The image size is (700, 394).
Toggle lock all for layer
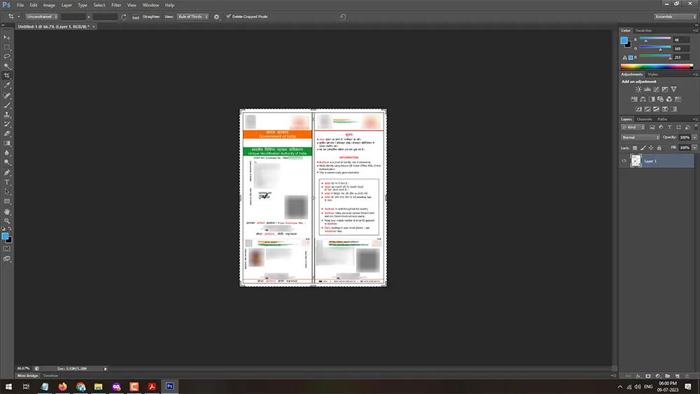pos(659,148)
